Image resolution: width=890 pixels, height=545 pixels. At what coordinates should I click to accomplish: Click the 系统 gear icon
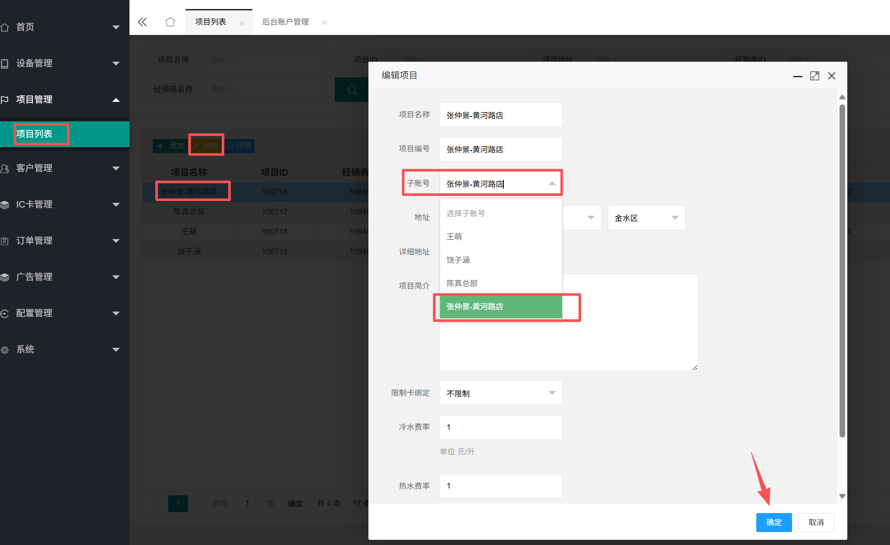coord(5,350)
